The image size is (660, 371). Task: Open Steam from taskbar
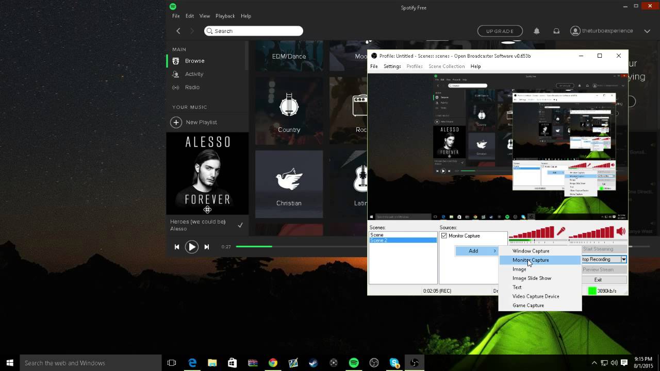[x=313, y=363]
